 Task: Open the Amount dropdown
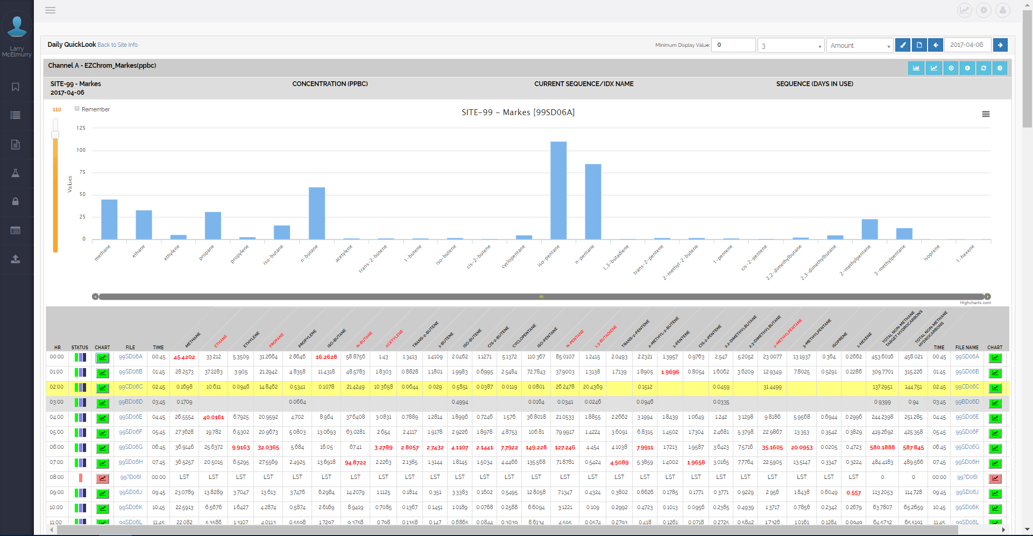pos(859,46)
